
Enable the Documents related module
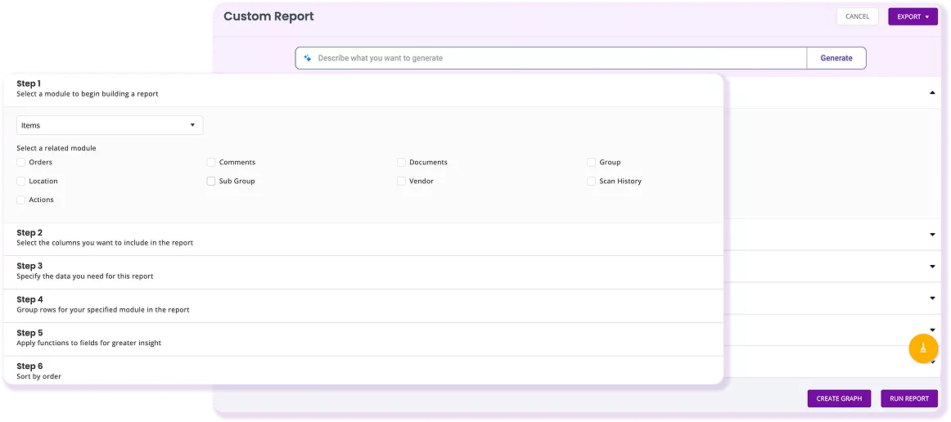click(x=402, y=162)
